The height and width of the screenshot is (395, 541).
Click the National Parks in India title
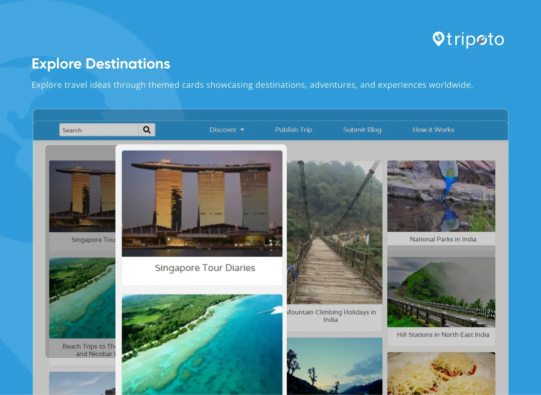pos(443,239)
